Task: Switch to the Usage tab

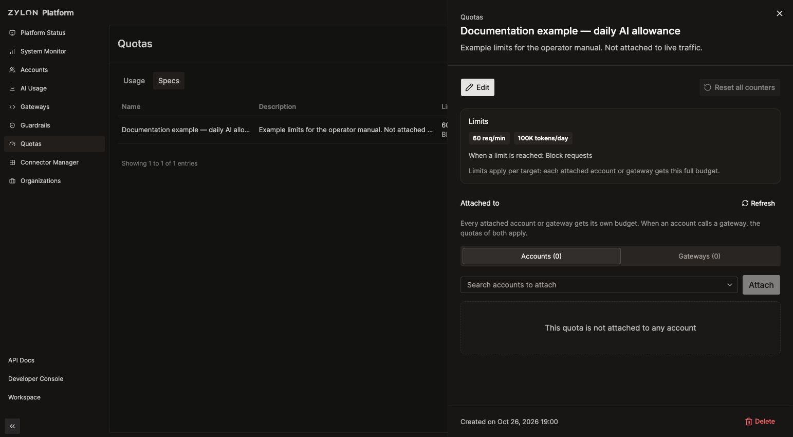Action: 134,81
